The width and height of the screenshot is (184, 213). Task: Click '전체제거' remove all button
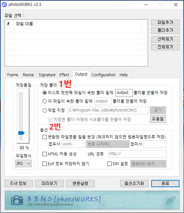click(165, 47)
